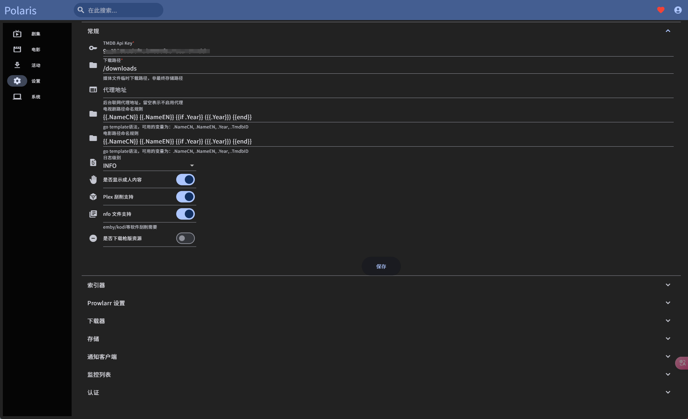688x419 pixels.
Task: Open the 电影 (movies) sidebar icon
Action: (17, 49)
